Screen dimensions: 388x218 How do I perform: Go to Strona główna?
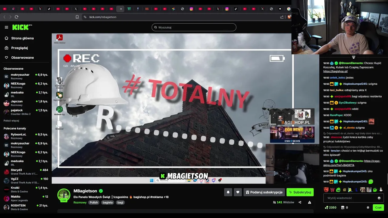22,38
